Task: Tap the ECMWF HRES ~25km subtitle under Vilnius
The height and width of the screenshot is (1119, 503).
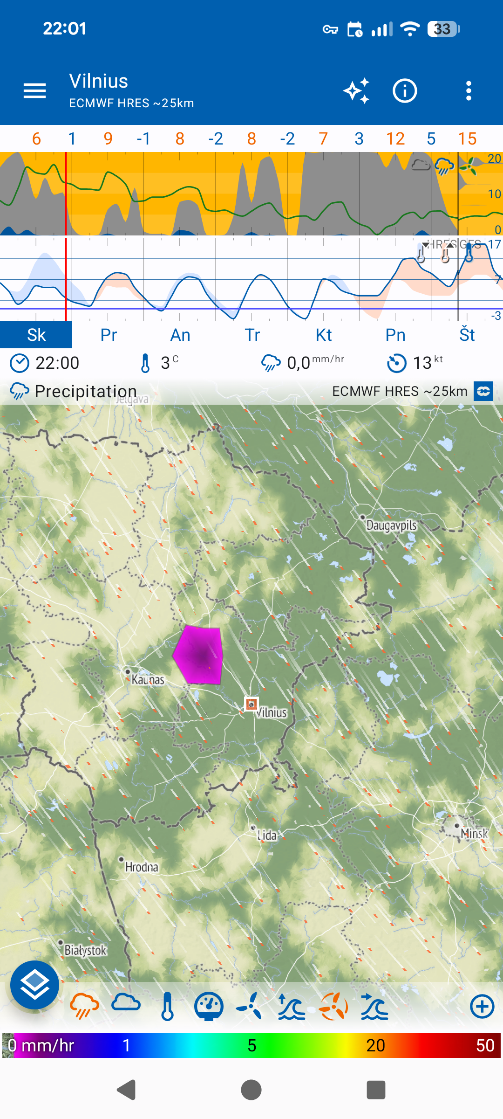Action: click(131, 103)
